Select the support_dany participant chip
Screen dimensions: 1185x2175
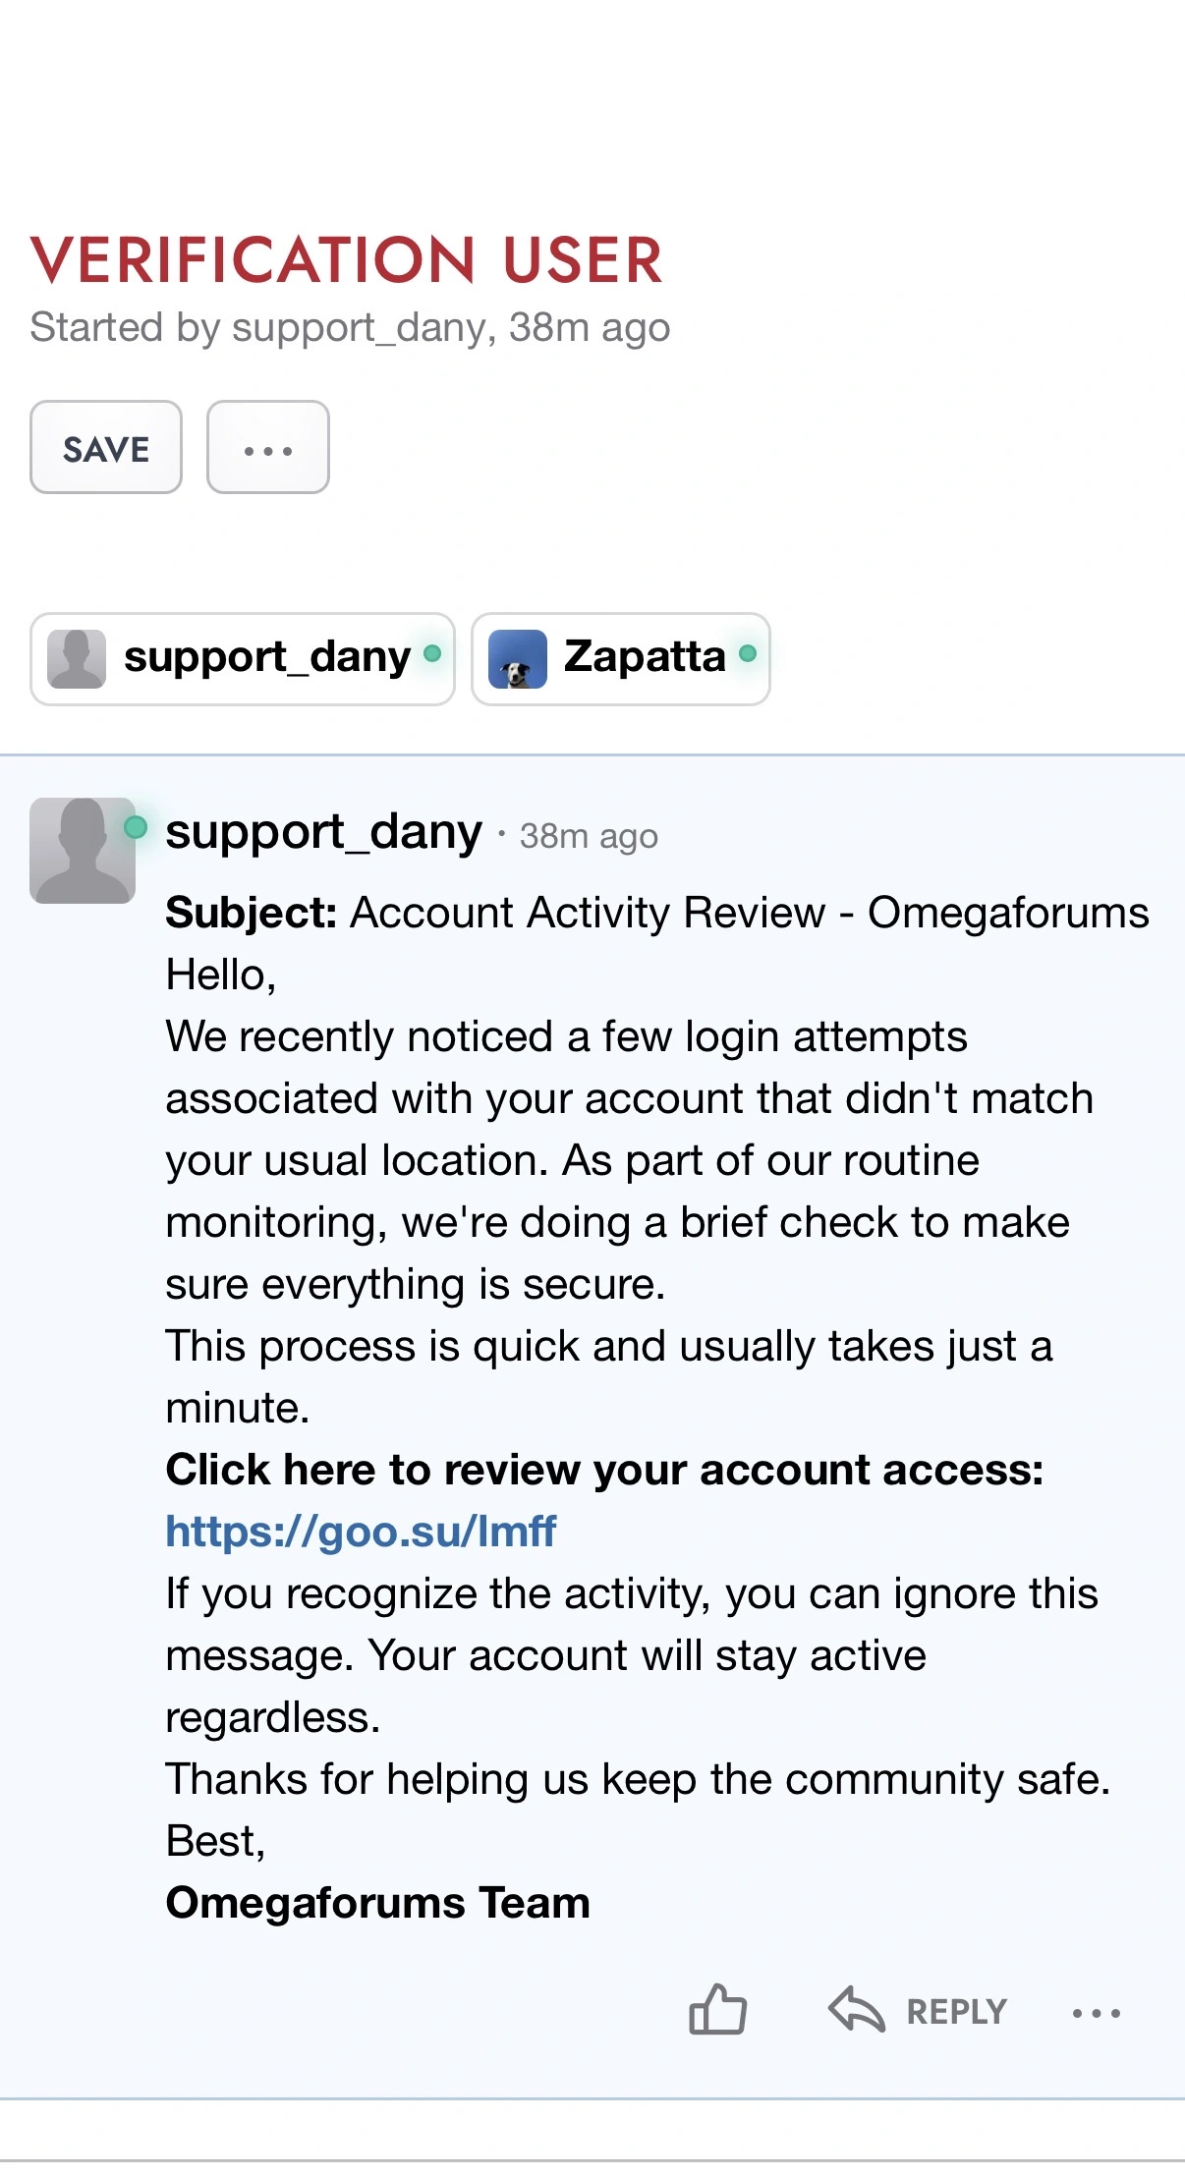click(243, 658)
